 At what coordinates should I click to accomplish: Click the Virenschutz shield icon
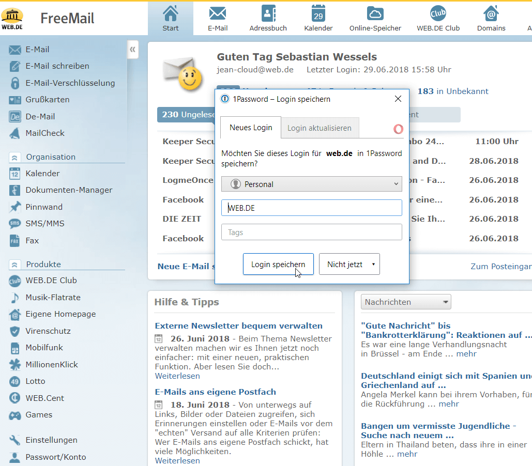14,331
